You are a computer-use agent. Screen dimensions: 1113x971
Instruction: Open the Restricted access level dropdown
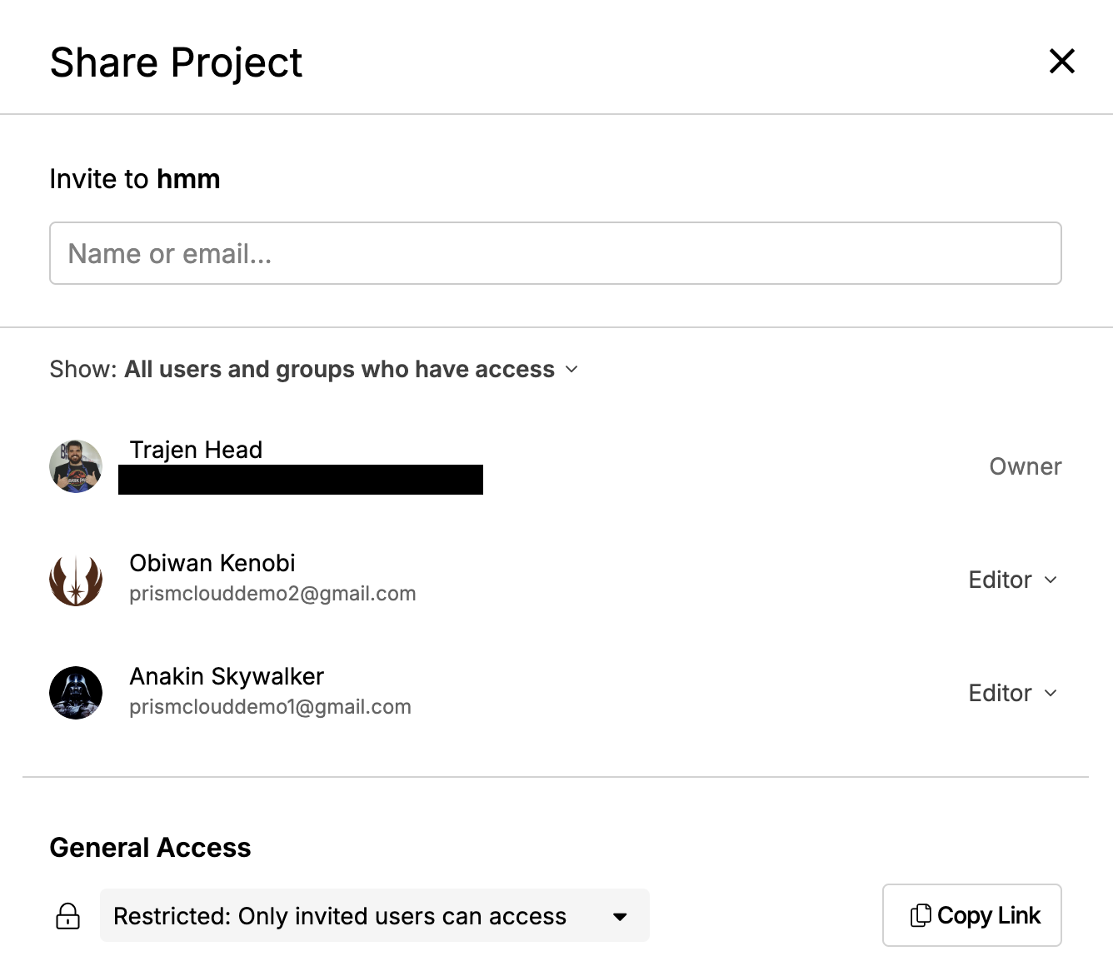coord(374,916)
